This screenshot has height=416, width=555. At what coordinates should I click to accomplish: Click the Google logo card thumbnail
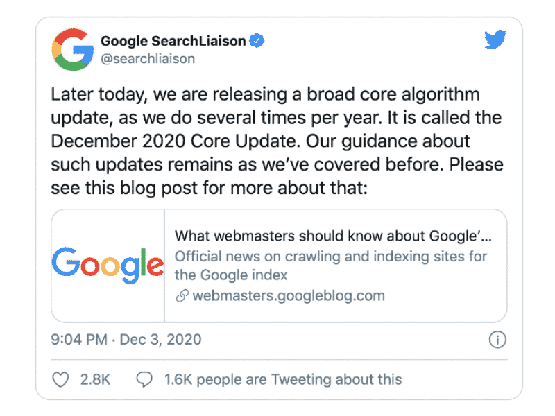[x=108, y=266]
